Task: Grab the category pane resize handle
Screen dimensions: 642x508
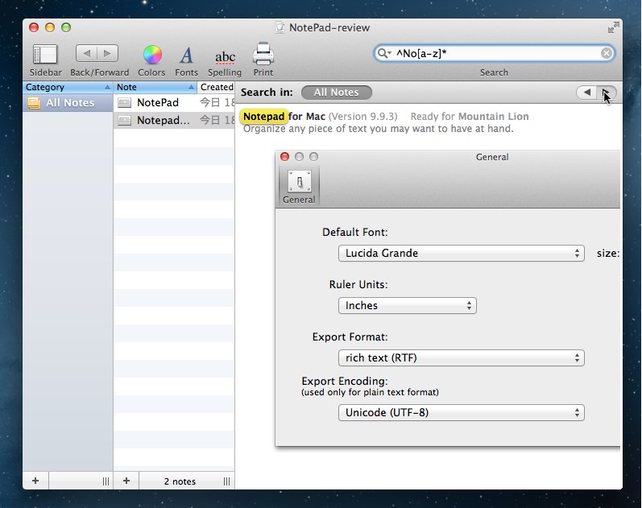Action: [x=106, y=481]
